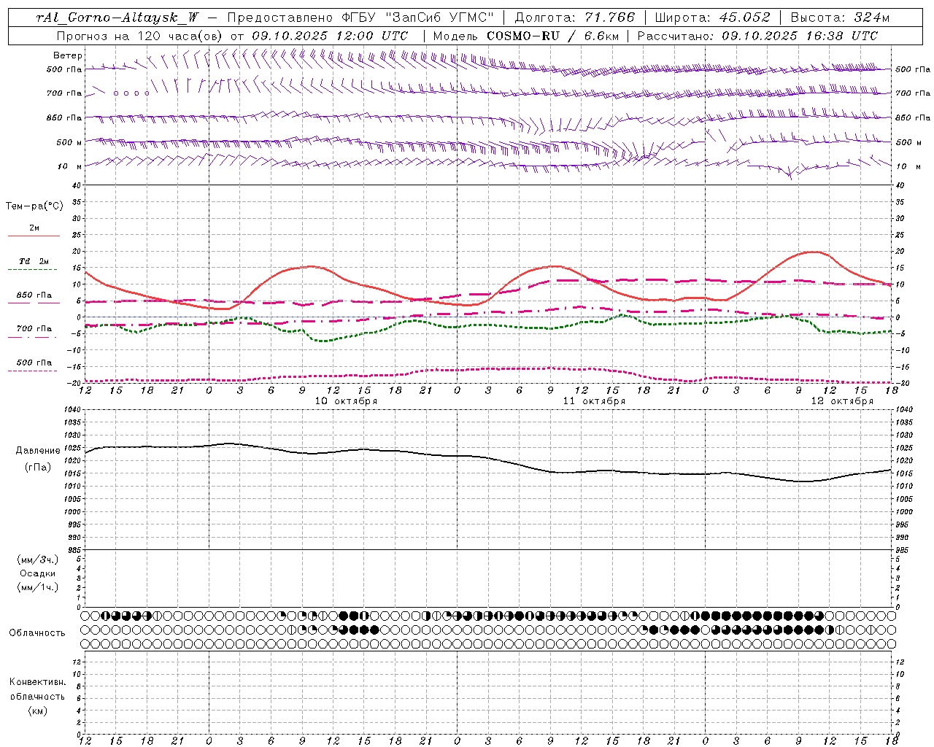Viewport: 934px width, 747px height.
Task: Click the Облачность cloud cover label
Action: point(37,633)
